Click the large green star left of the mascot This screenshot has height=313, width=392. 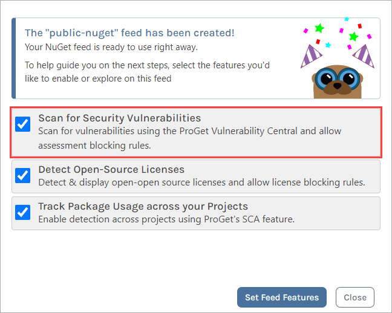tap(319, 28)
